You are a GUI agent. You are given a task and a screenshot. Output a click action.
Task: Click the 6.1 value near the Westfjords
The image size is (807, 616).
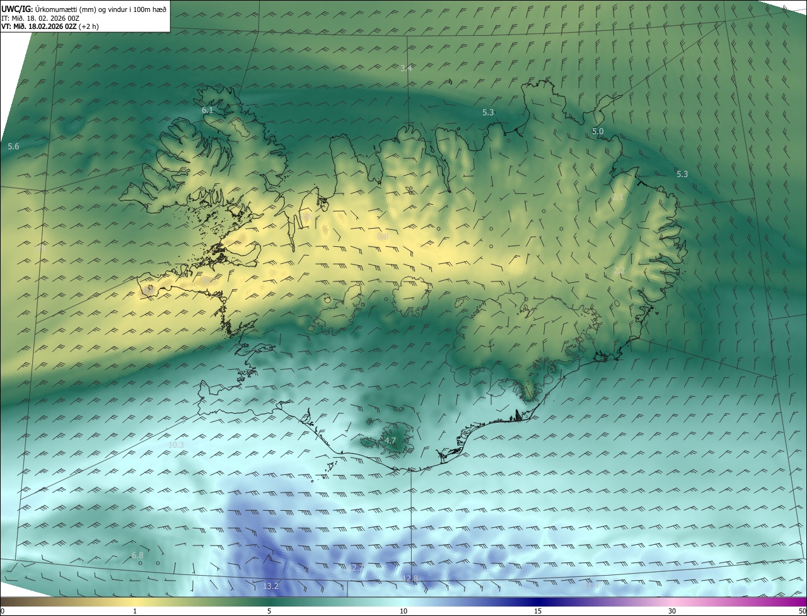[207, 110]
